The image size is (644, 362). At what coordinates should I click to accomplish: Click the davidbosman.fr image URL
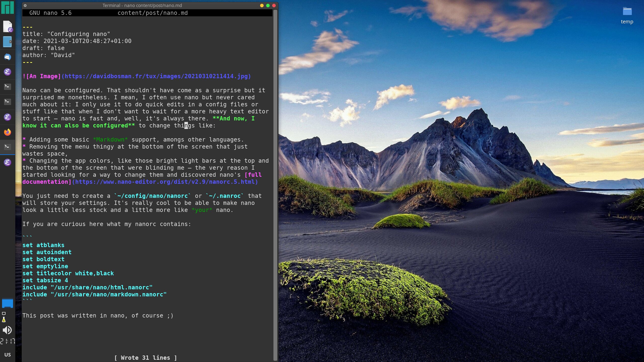pyautogui.click(x=156, y=76)
